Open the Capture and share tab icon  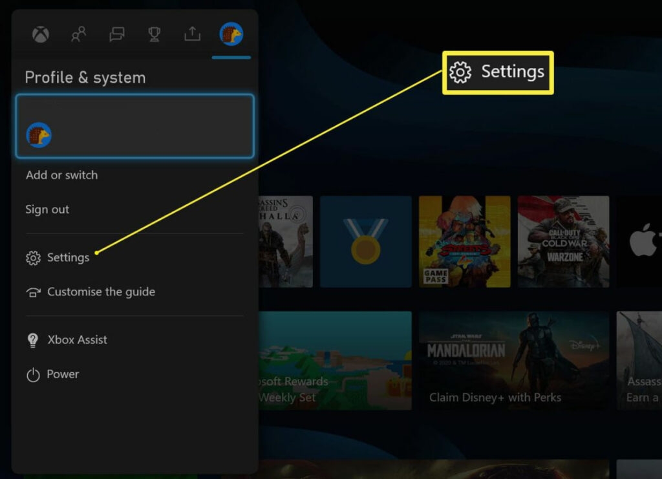pyautogui.click(x=193, y=34)
